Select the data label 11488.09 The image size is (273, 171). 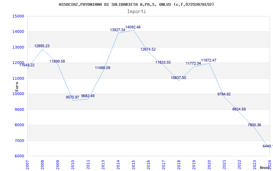point(103,68)
